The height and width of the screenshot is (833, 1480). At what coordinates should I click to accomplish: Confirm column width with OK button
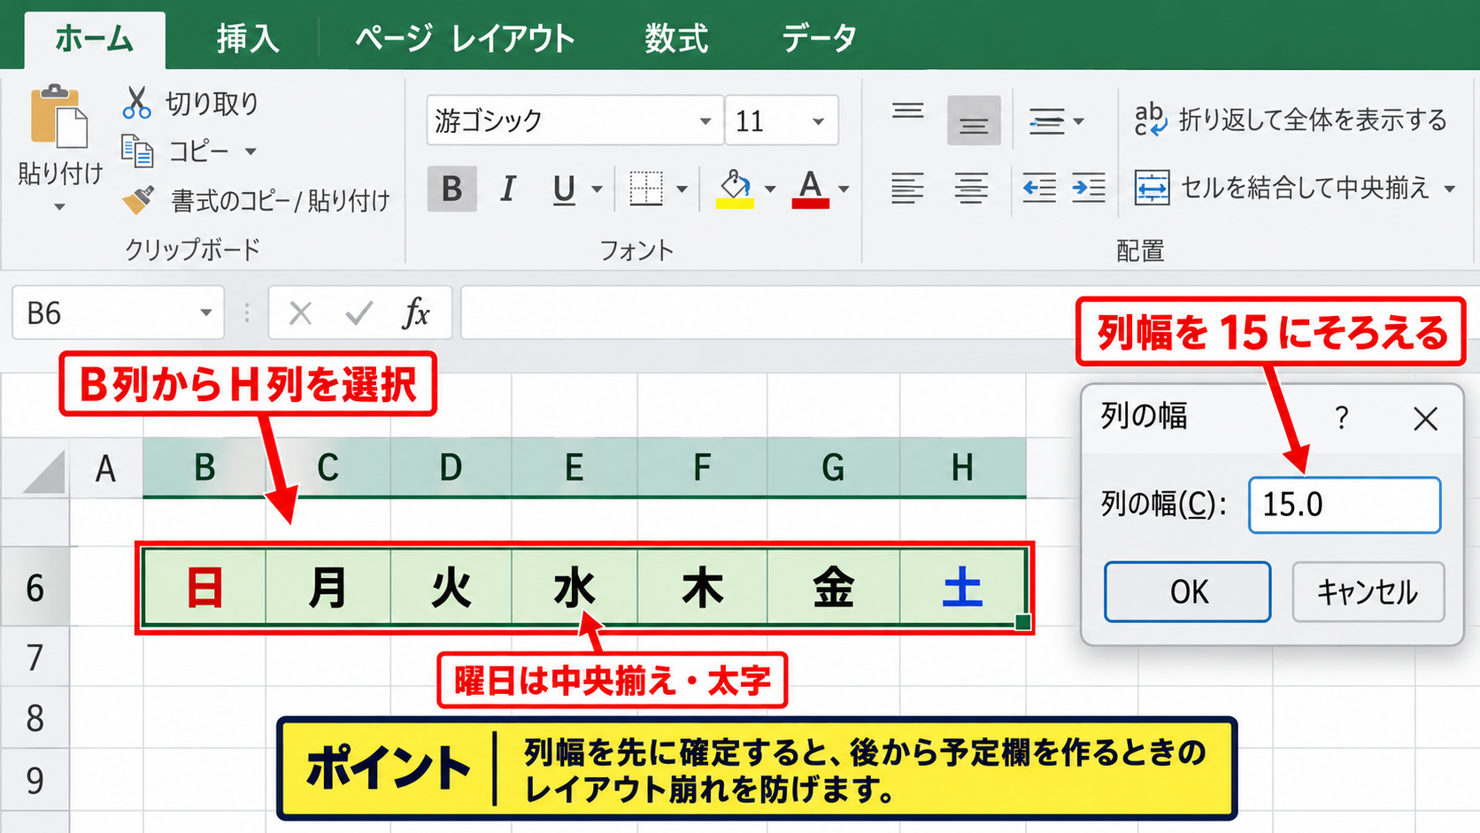1187,591
